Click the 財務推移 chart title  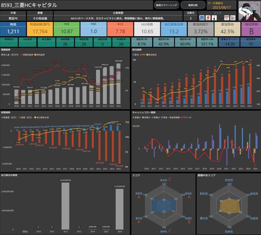[6, 112]
